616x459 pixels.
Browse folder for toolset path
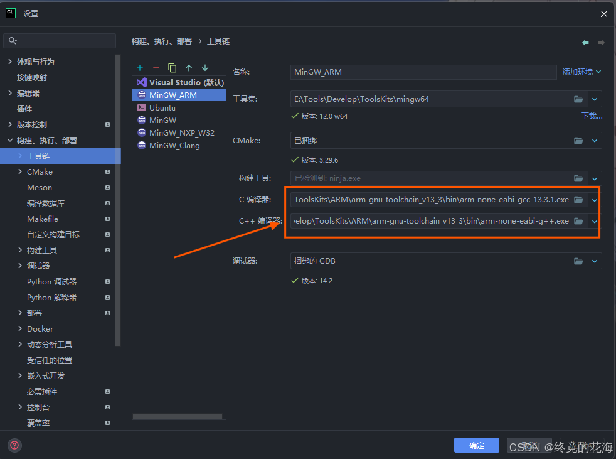(x=578, y=99)
